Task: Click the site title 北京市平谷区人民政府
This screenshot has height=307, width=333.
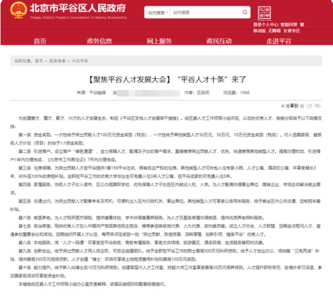Action: pos(78,8)
